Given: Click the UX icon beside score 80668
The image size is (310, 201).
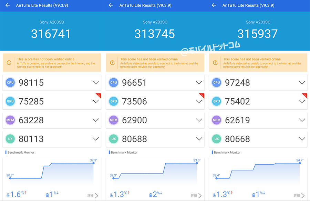Looking at the screenshot, I should coord(217,139).
